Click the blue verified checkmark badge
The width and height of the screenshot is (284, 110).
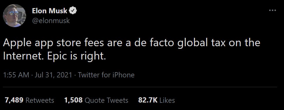coord(73,11)
